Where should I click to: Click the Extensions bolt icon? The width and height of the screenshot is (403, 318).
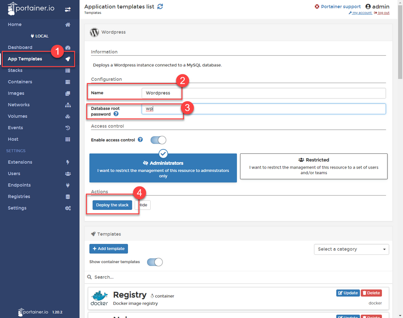tap(68, 162)
